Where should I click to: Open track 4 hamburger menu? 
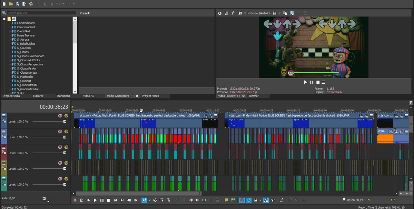[4, 132]
